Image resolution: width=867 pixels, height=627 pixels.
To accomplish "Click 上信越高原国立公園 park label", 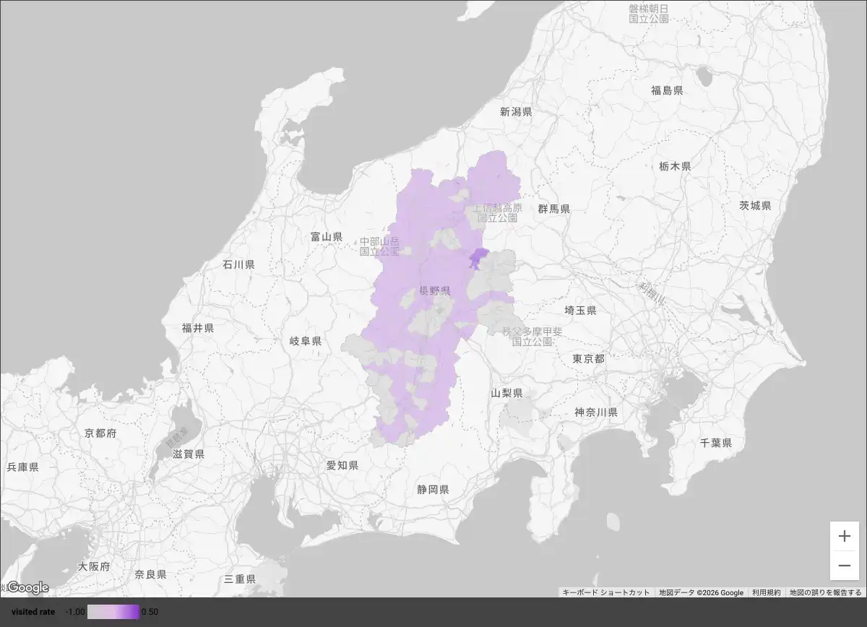I will coord(497,212).
